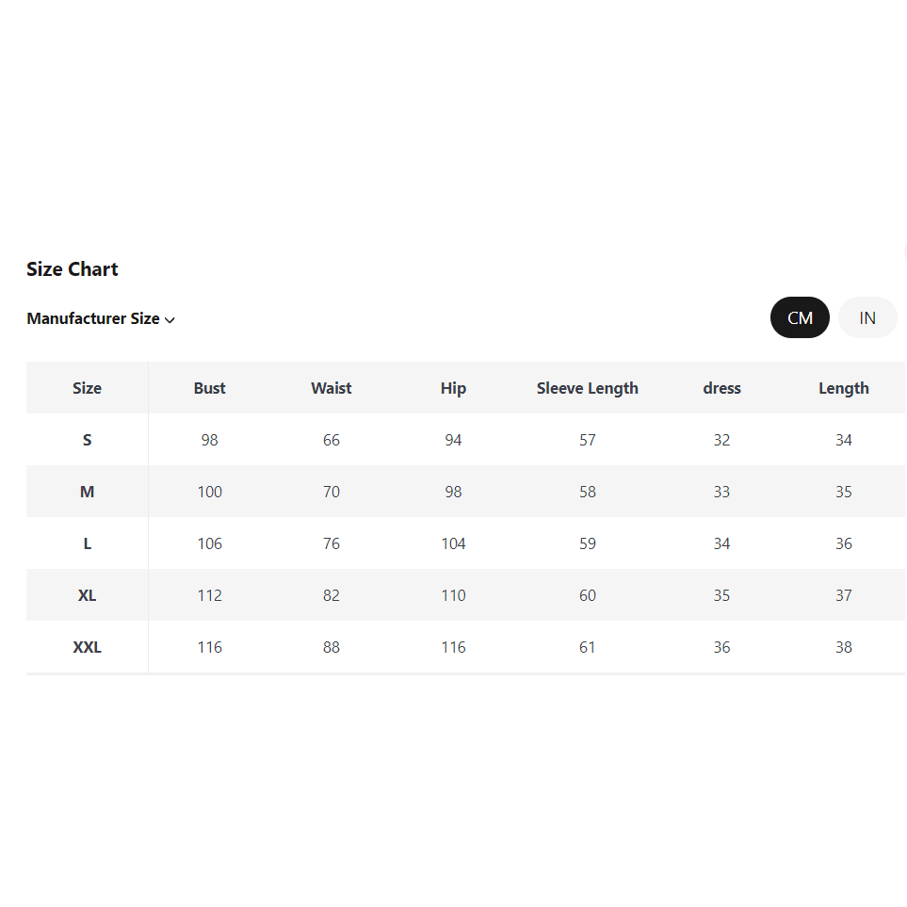Select the Hip column header
Viewport: 907px width, 907px height.
pyautogui.click(x=453, y=388)
